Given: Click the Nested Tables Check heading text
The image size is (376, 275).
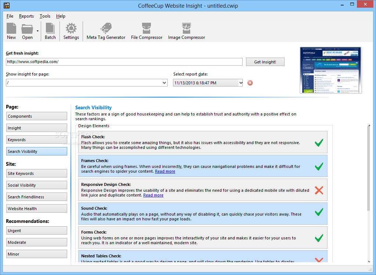Looking at the screenshot, I should [x=101, y=256].
